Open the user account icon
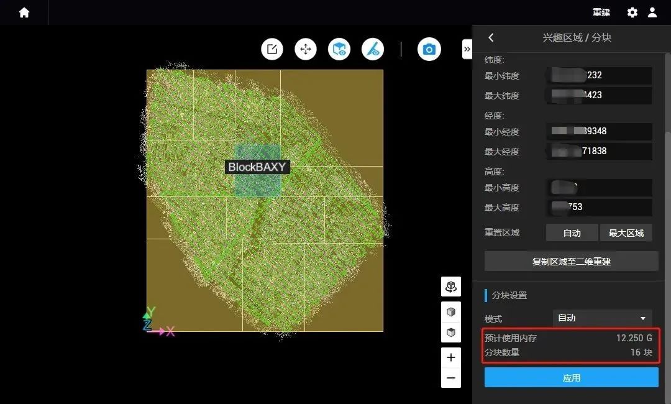Image resolution: width=671 pixels, height=404 pixels. click(x=652, y=12)
